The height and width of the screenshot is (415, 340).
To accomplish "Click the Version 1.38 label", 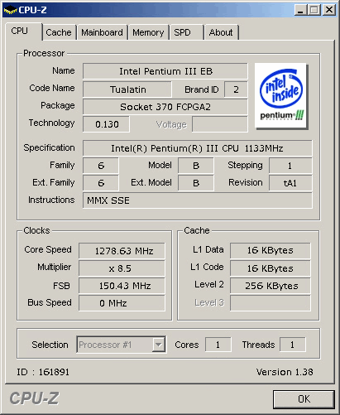I will click(x=285, y=372).
